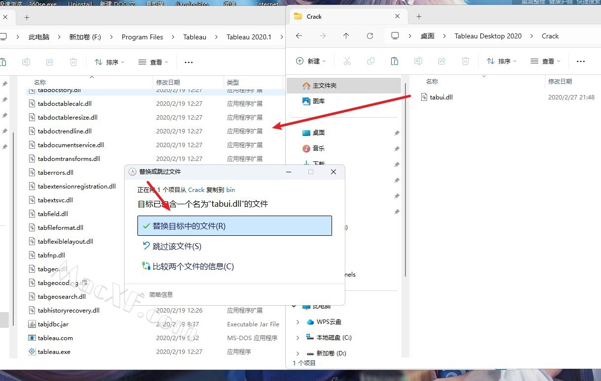Open the 新建 menu in the Crack window

(x=311, y=61)
